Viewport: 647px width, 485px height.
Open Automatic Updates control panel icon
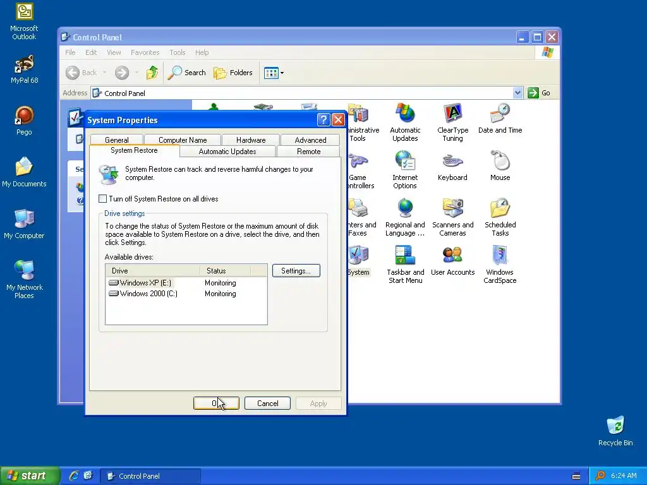pyautogui.click(x=405, y=122)
